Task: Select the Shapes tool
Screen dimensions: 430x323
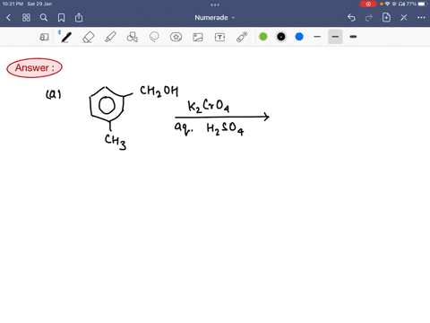Action: coord(133,37)
